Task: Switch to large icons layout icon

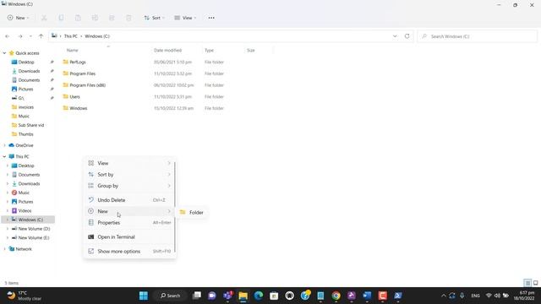Action: coord(535,283)
